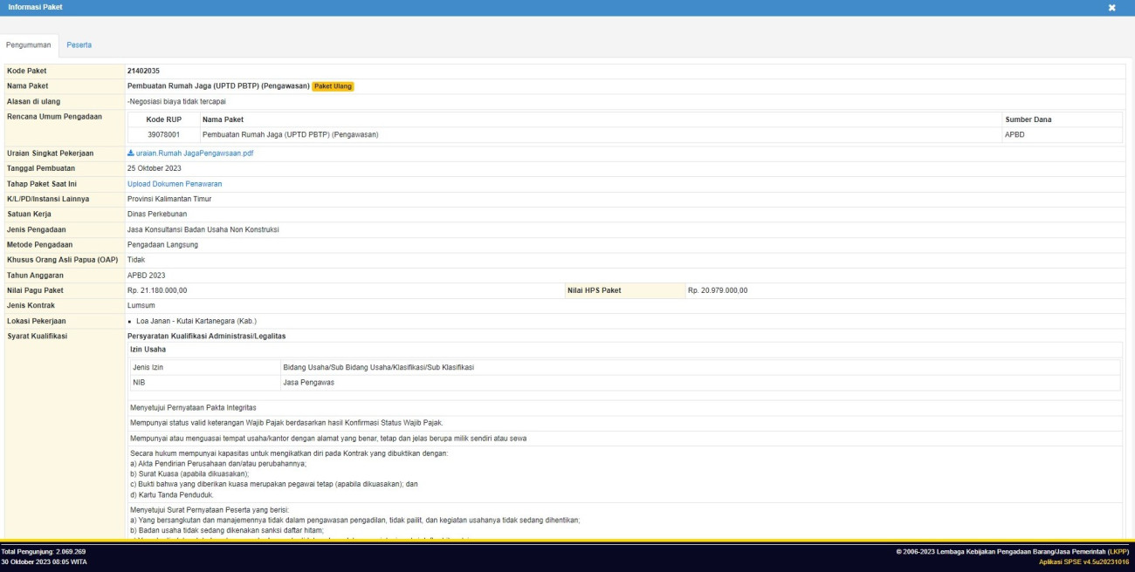Screen dimensions: 1135x572
Task: Click Kode RUP 39078001 cell
Action: tap(163, 135)
